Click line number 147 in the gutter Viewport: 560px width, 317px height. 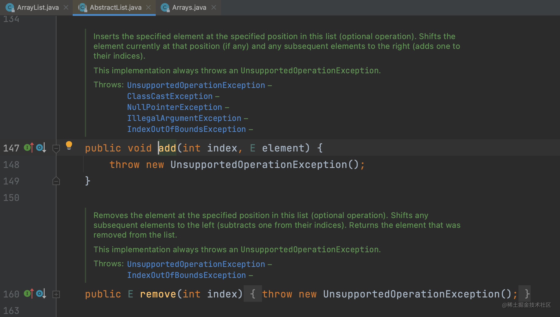point(11,148)
